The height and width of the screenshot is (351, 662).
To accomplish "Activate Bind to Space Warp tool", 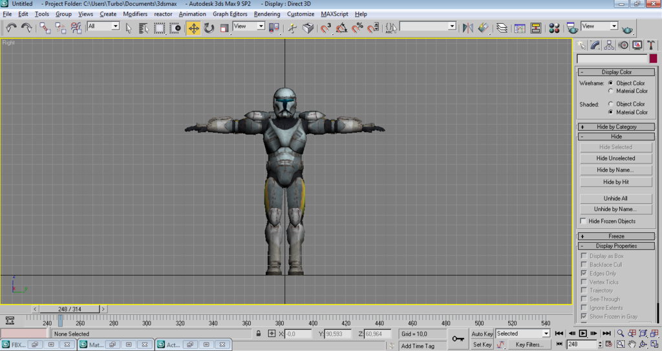I will click(76, 28).
